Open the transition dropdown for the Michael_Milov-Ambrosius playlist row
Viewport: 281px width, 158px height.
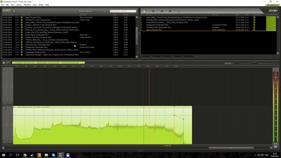click(x=271, y=20)
